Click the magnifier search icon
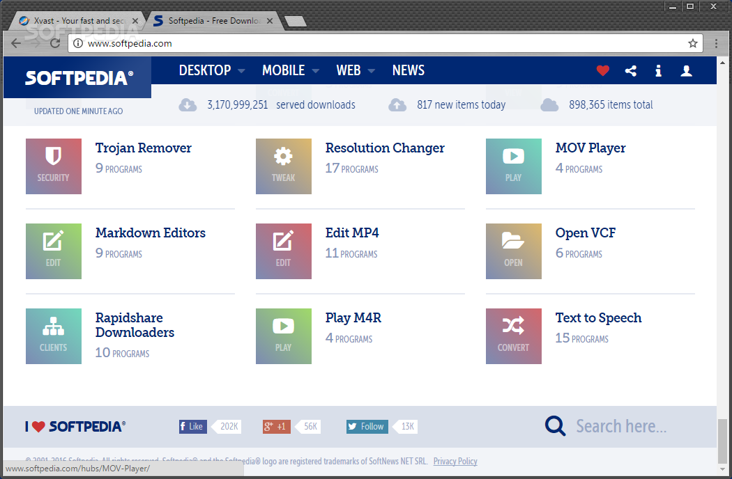This screenshot has width=732, height=479. pos(555,426)
